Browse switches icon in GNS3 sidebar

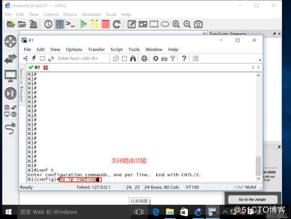(11, 59)
